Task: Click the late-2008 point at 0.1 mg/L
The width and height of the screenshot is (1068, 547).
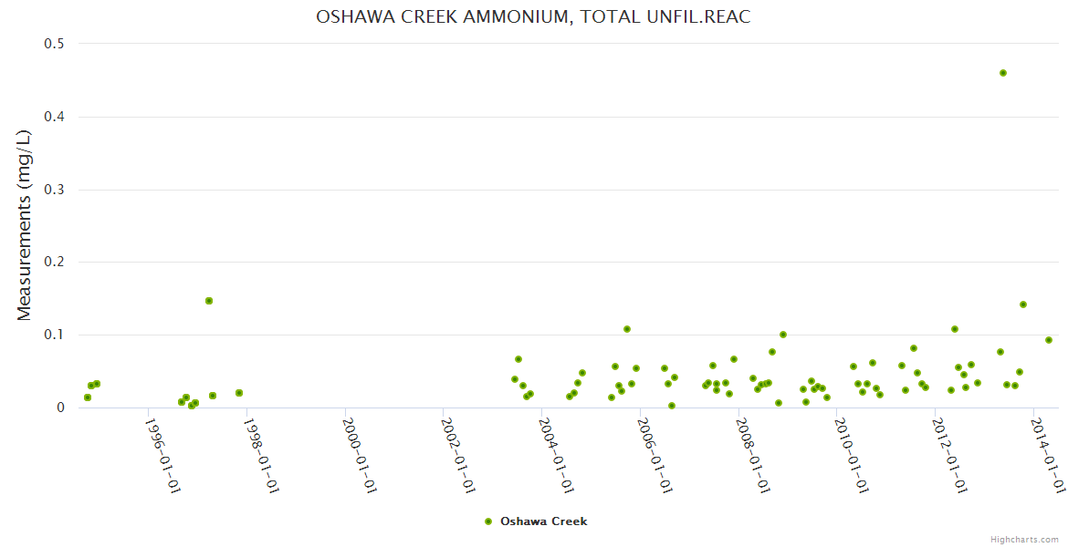Action: [x=783, y=335]
